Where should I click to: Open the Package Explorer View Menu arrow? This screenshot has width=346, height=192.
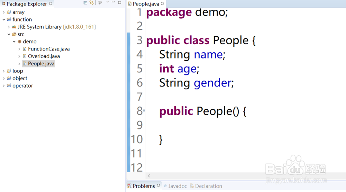(x=108, y=2)
